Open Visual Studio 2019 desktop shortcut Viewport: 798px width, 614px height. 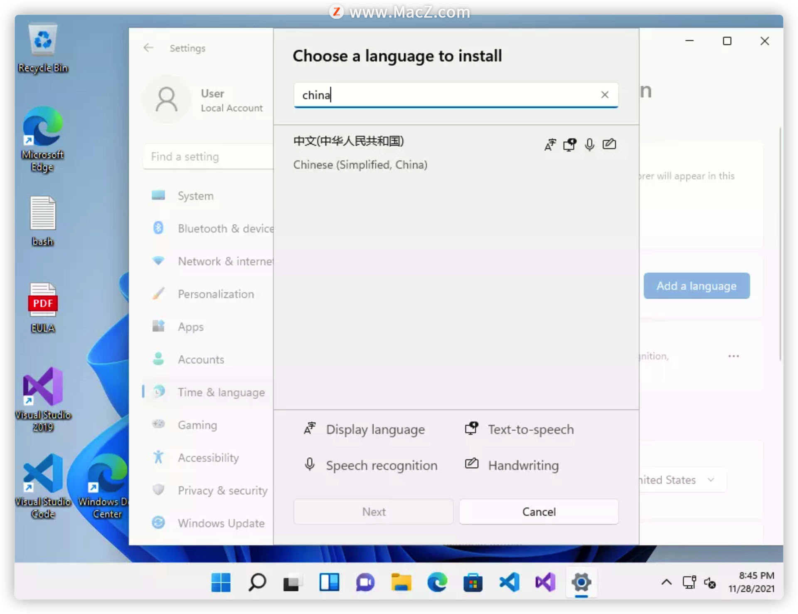pyautogui.click(x=43, y=399)
